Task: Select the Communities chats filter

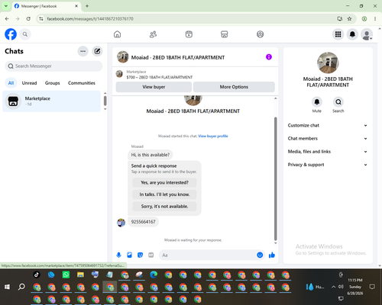Action: [x=82, y=83]
